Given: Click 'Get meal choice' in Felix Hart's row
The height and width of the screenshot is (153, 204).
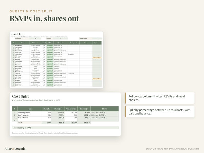Looking at the screenshot, I should (x=97, y=79).
